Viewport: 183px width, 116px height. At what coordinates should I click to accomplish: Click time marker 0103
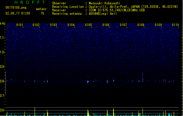(x=54, y=25)
